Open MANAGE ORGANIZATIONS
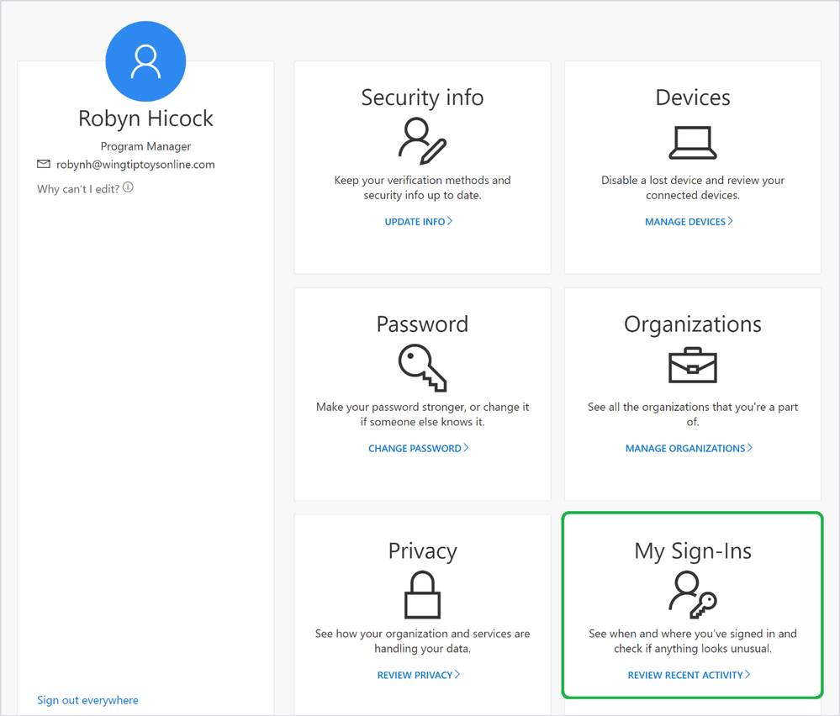The width and height of the screenshot is (840, 716). tap(684, 448)
